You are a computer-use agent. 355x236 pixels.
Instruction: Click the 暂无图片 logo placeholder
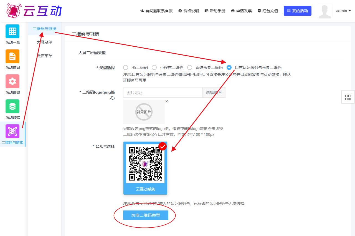coord(144,112)
